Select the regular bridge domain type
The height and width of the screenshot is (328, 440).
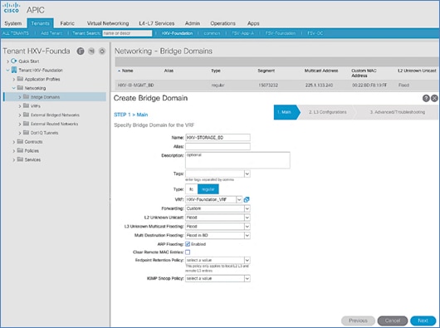tap(208, 189)
